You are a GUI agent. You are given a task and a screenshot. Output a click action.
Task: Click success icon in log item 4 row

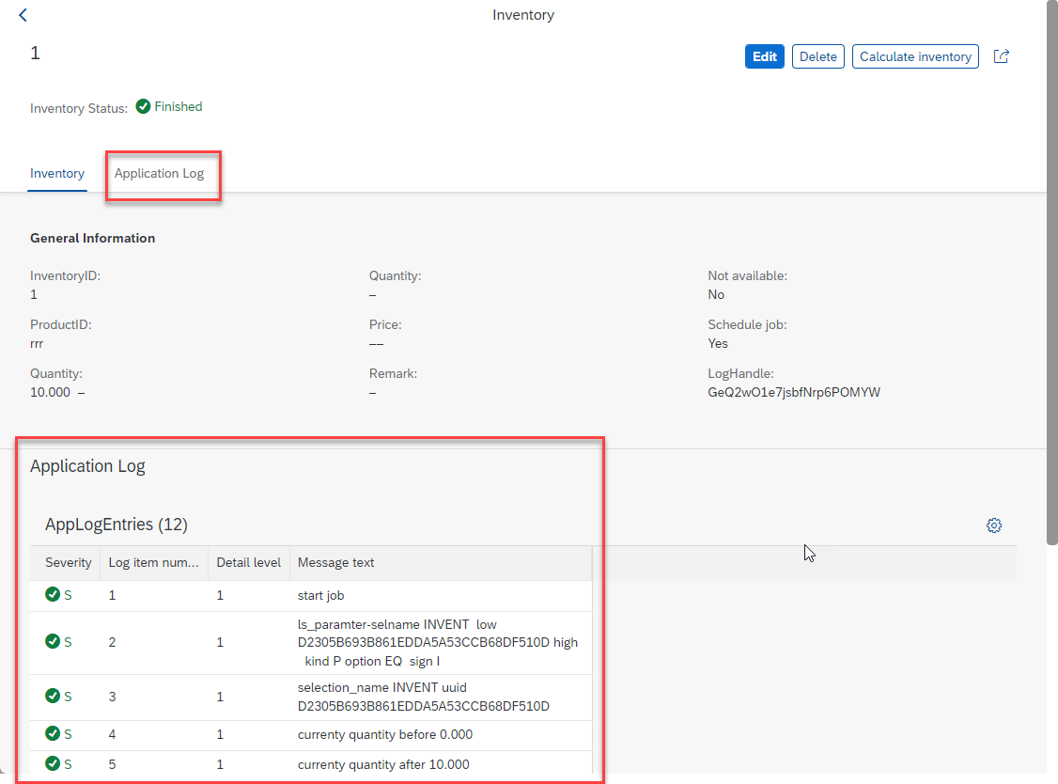coord(53,733)
